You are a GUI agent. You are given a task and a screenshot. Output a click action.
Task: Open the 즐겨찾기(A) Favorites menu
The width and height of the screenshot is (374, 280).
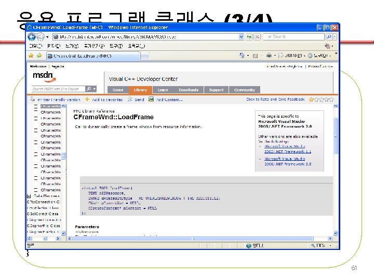click(x=94, y=46)
